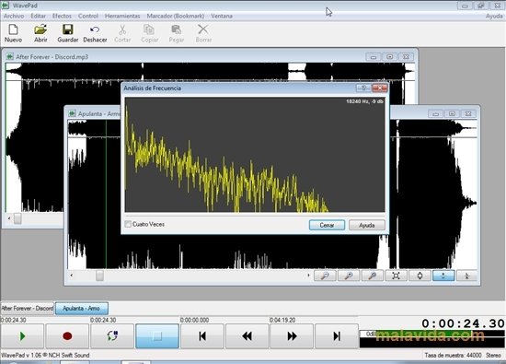506x364 pixels.
Task: Click the highlighted stop button
Action: tap(157, 336)
